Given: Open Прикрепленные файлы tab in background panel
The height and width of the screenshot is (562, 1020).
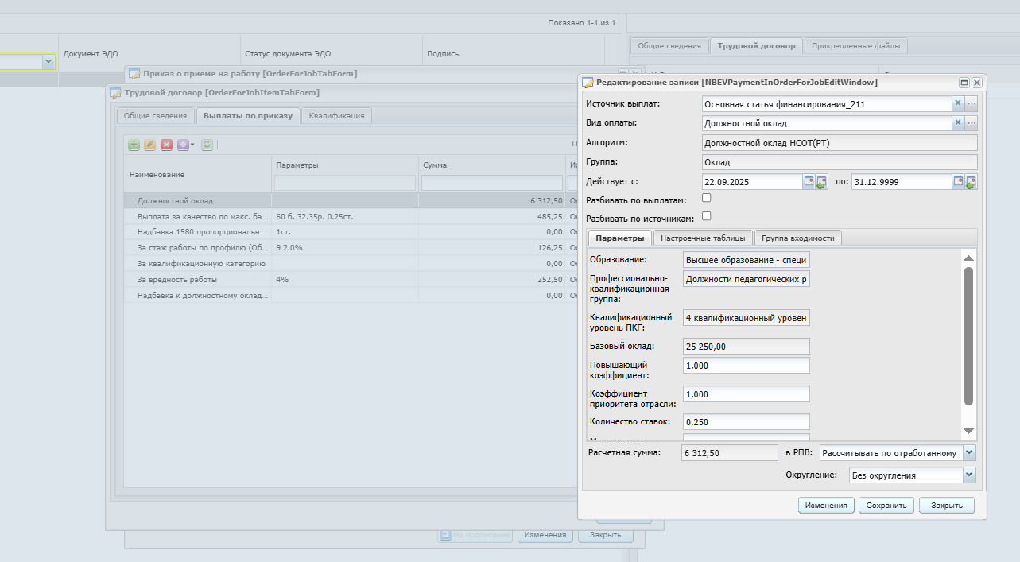Looking at the screenshot, I should 855,46.
